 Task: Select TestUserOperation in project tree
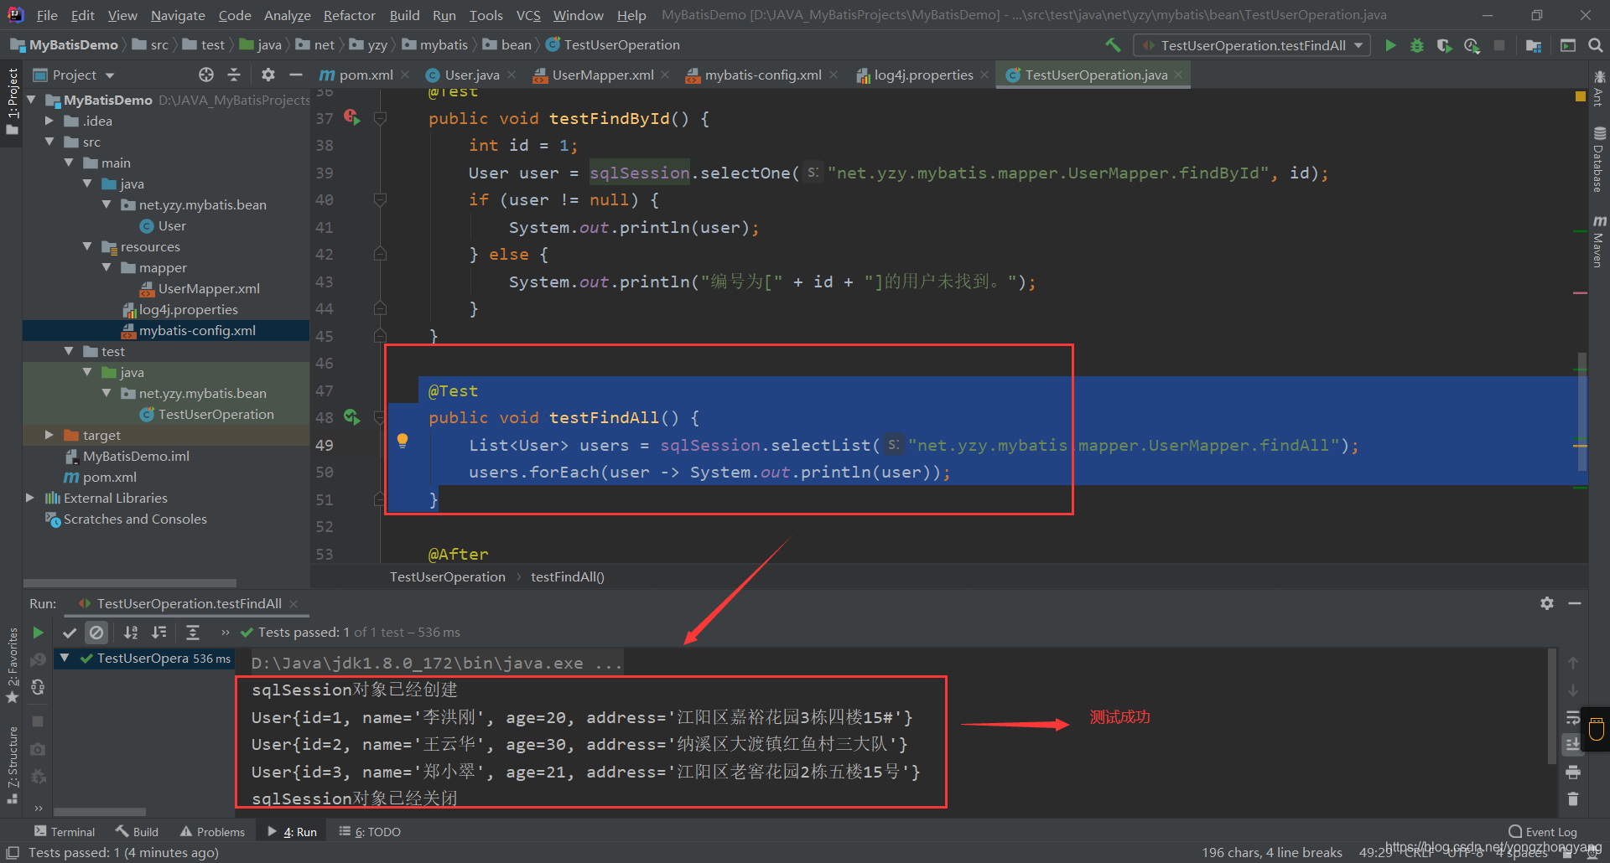point(216,414)
